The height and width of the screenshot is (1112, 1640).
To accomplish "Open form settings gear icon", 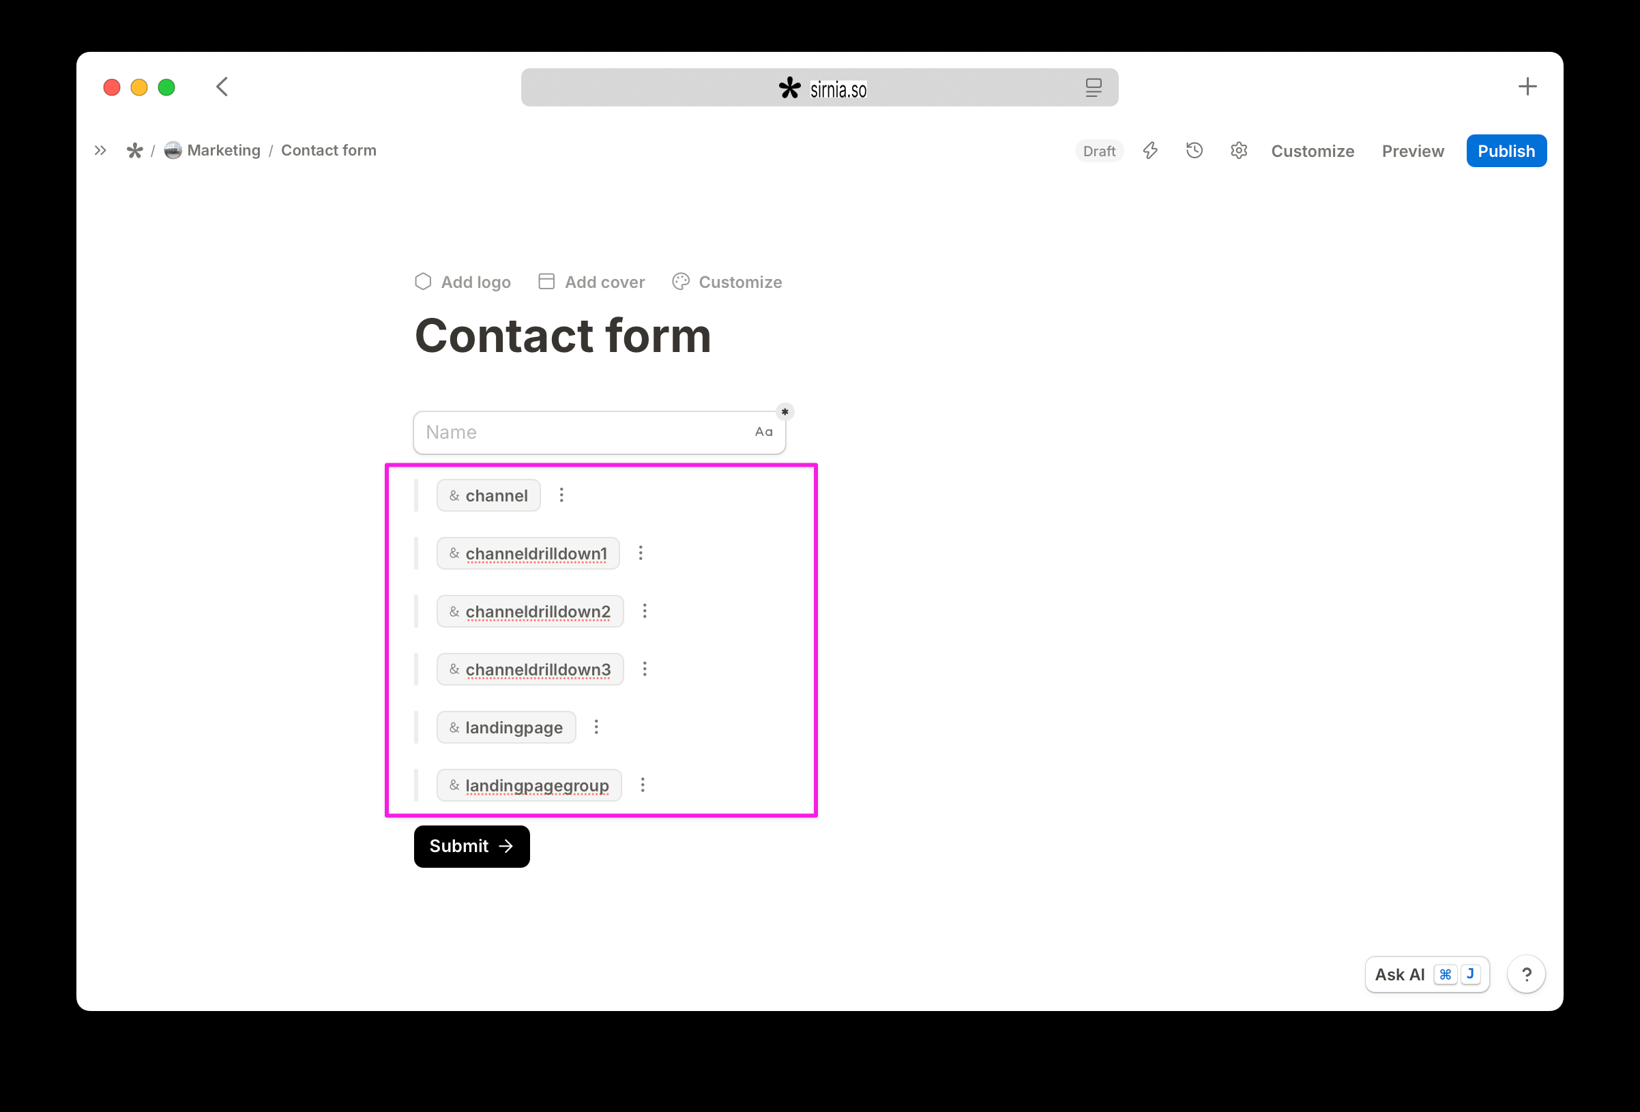I will (x=1238, y=151).
